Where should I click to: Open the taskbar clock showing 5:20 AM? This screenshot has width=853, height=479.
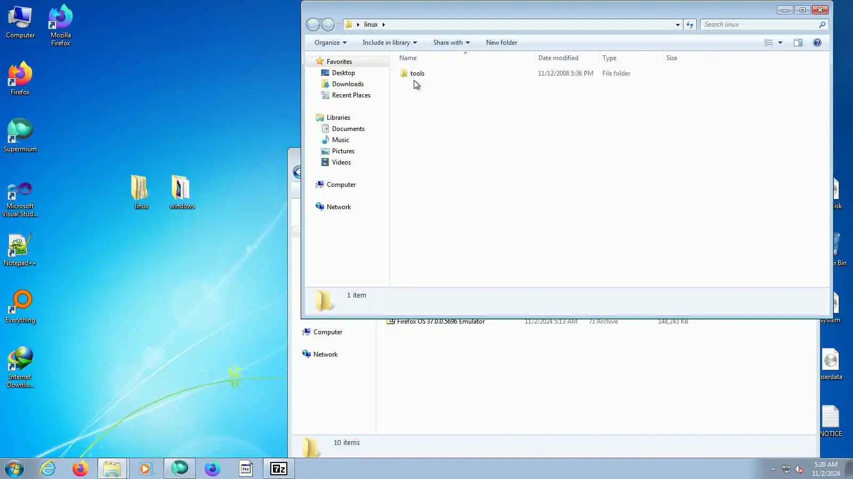point(826,469)
